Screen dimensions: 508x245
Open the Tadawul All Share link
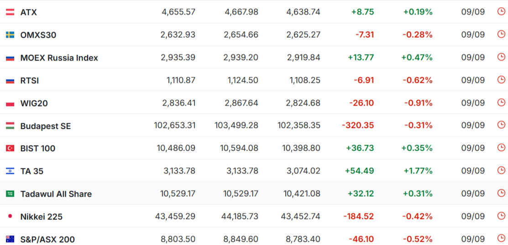(56, 194)
